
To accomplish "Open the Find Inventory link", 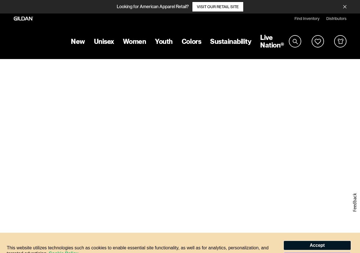I will [307, 19].
